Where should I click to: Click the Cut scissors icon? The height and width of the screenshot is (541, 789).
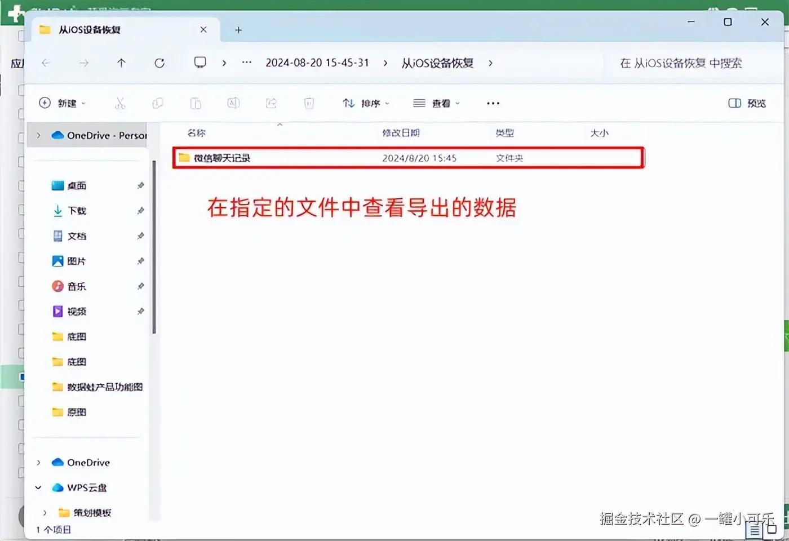point(119,103)
